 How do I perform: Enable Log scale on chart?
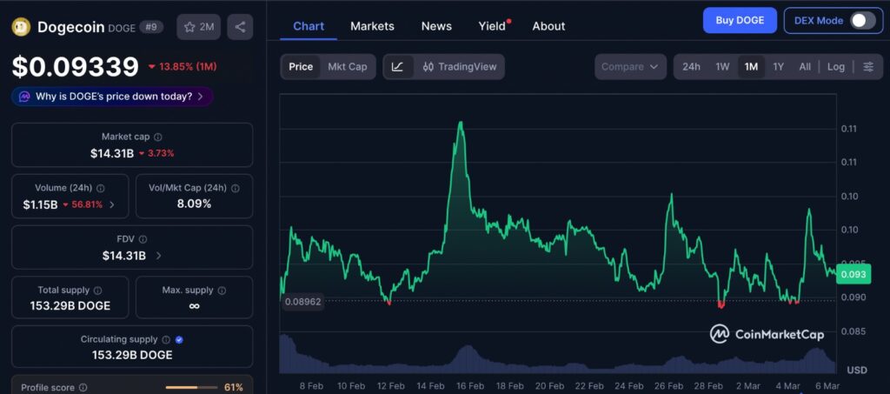click(835, 67)
